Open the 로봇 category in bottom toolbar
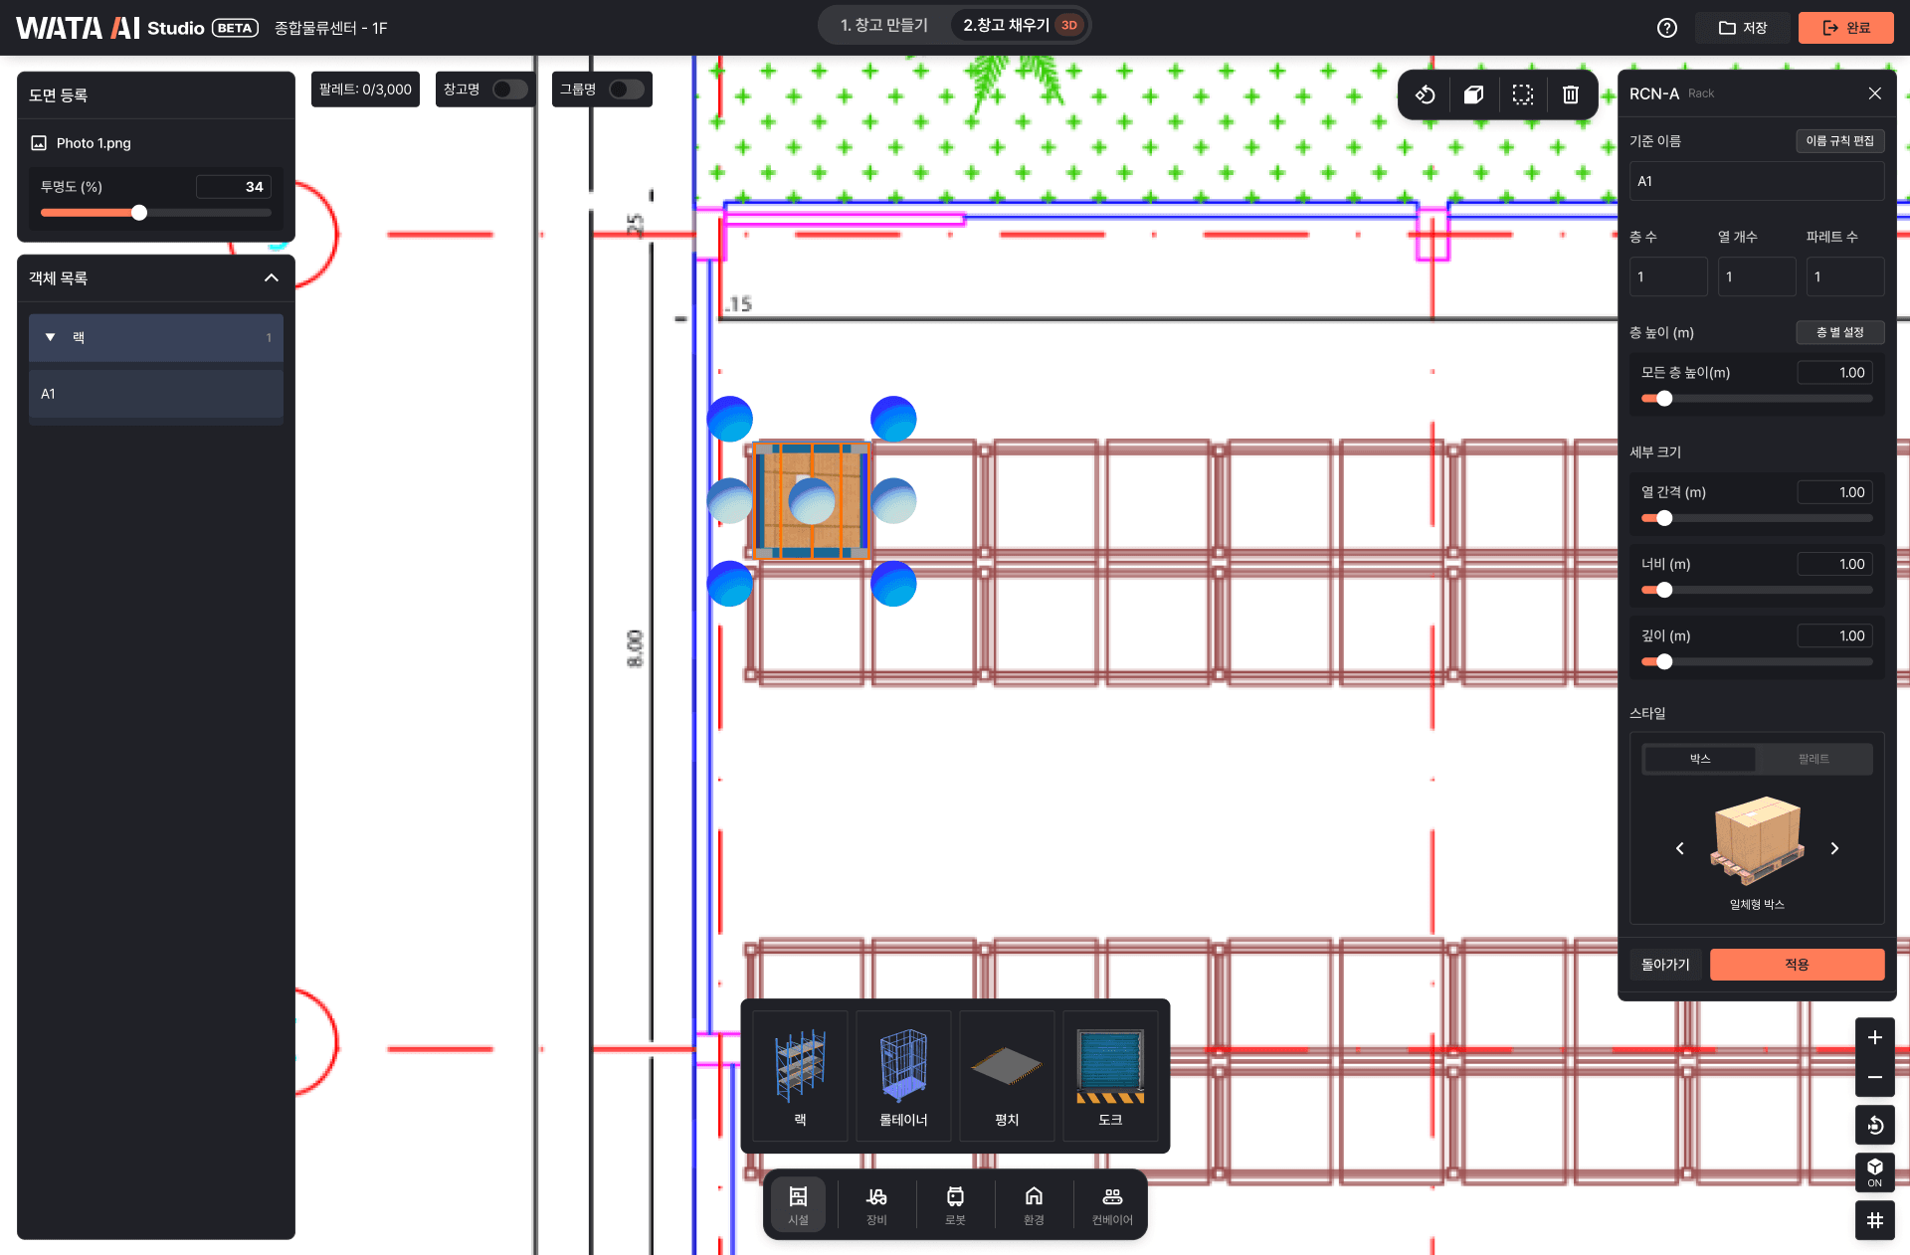The image size is (1910, 1255). (955, 1204)
